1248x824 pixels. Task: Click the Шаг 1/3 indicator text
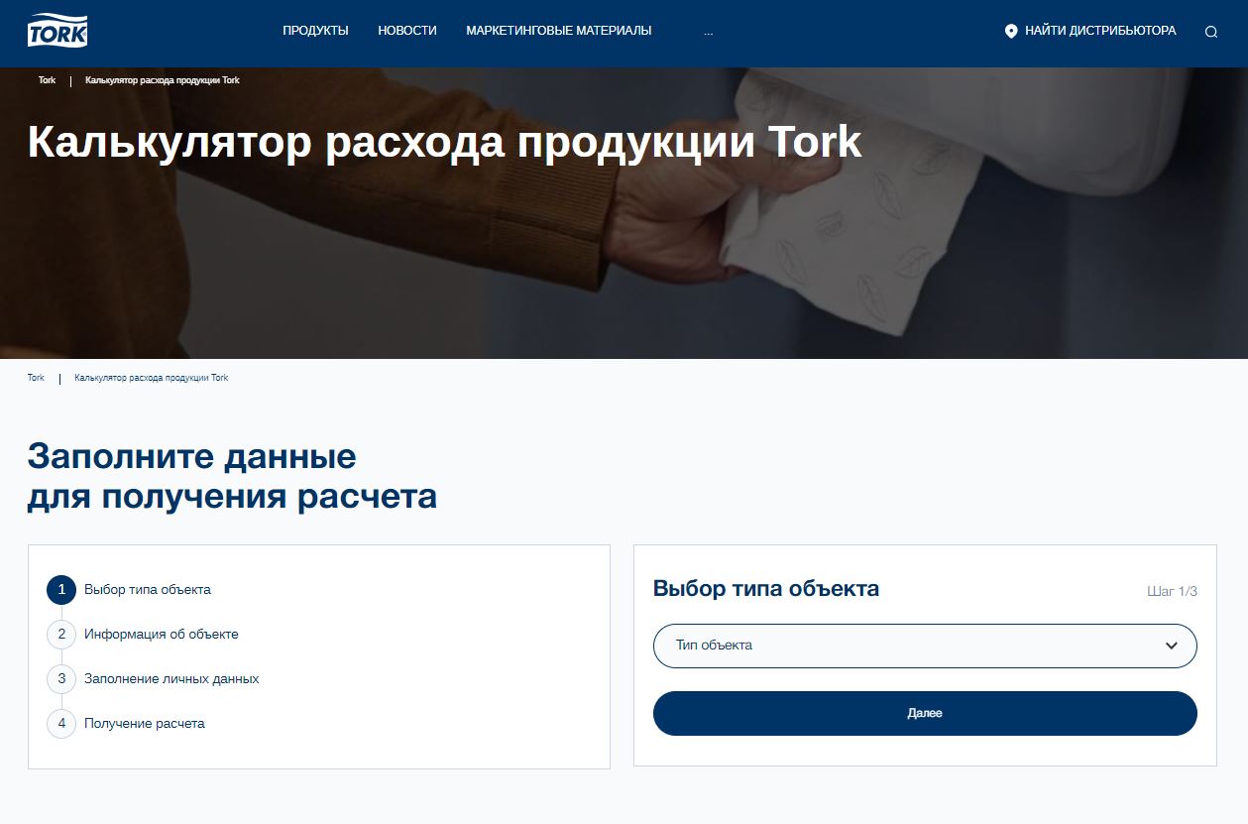pos(1172,592)
